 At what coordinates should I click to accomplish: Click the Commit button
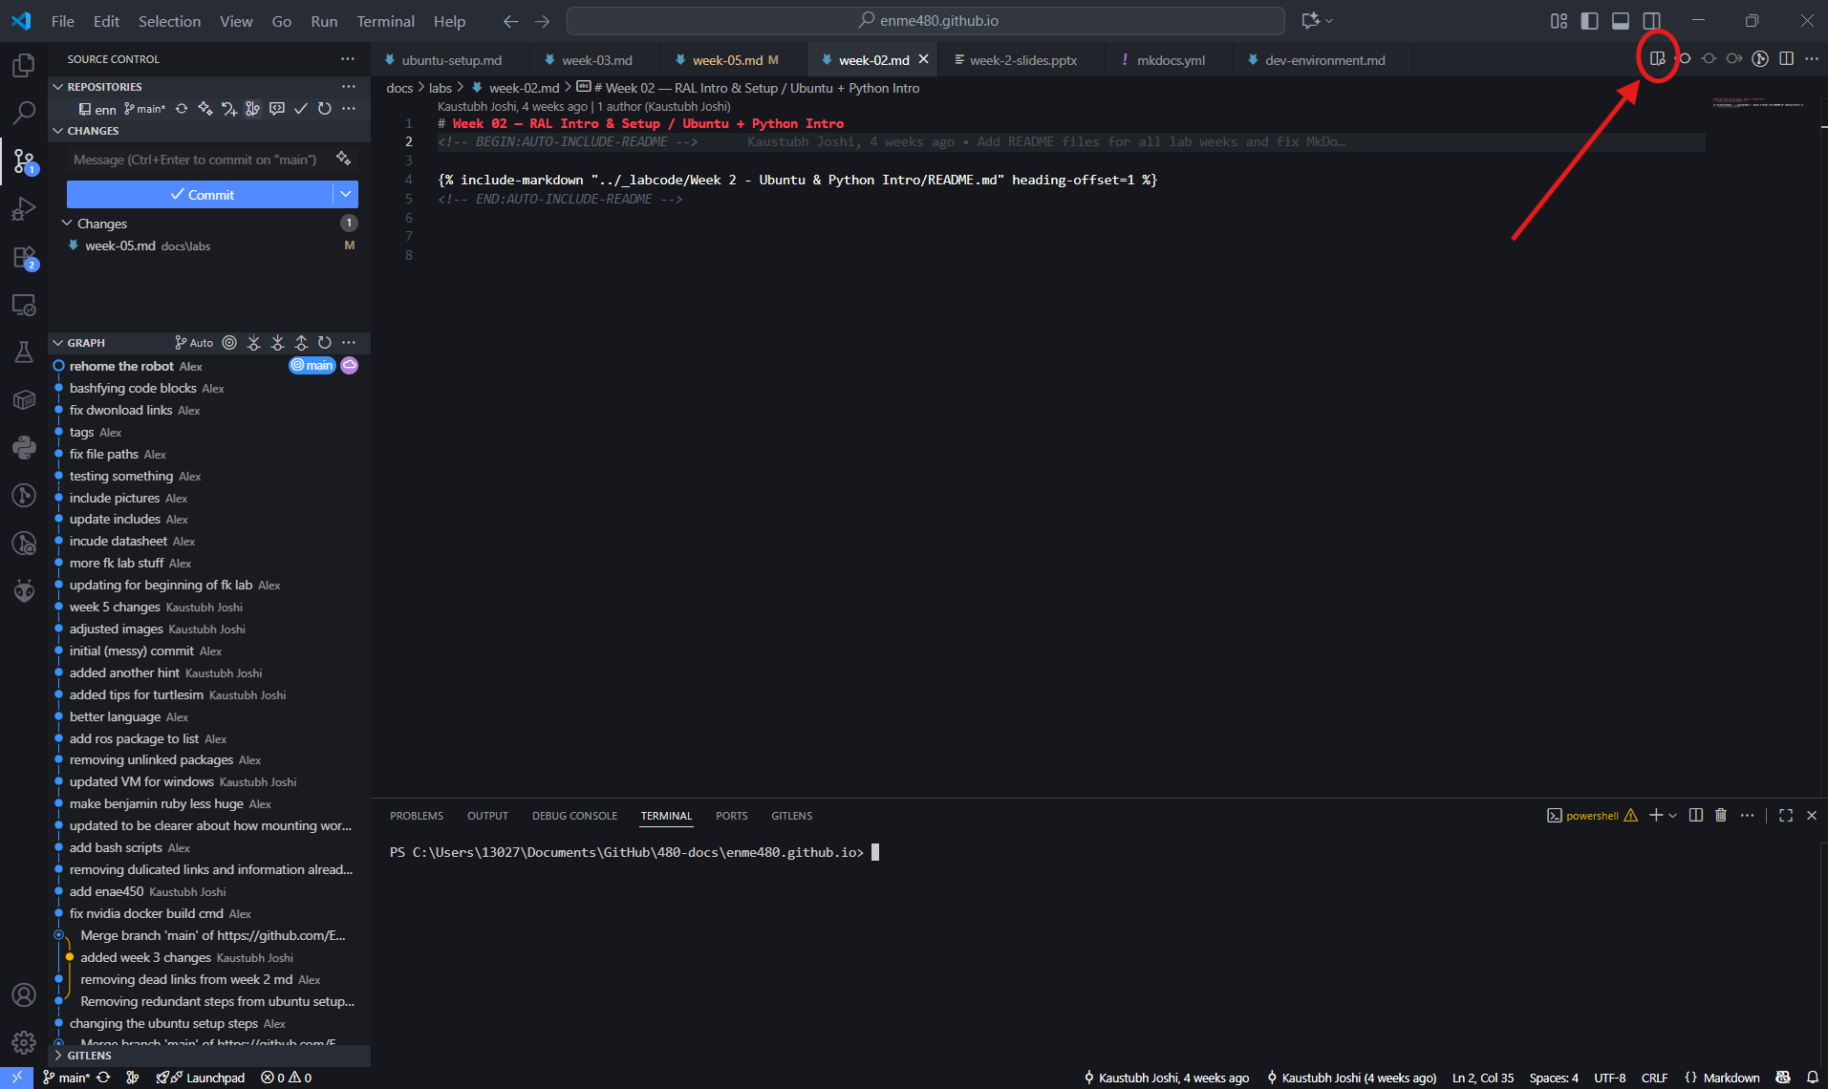pyautogui.click(x=201, y=195)
